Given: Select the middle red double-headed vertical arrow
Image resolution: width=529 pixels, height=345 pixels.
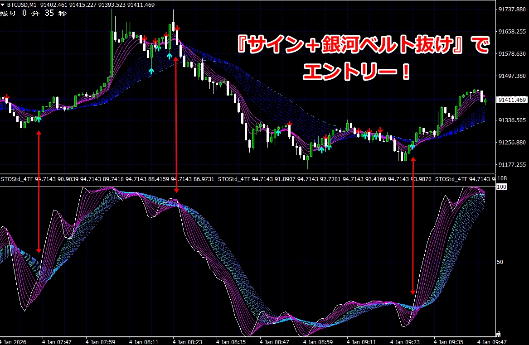Looking at the screenshot, I should (176, 130).
